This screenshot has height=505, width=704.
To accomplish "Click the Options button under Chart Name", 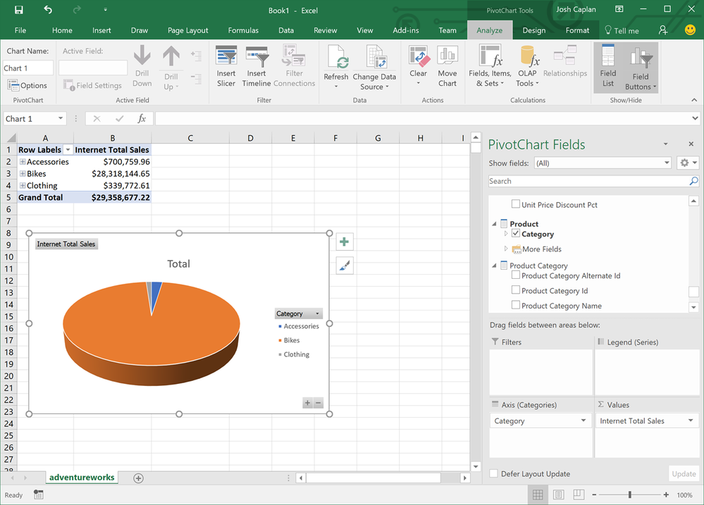I will coord(27,85).
